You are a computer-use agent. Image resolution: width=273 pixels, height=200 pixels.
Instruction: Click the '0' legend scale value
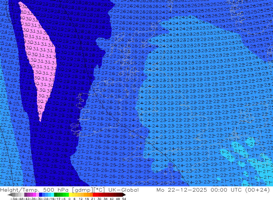click(69, 199)
